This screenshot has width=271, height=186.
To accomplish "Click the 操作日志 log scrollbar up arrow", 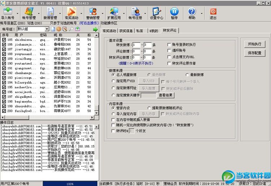I will pyautogui.click(x=96, y=127).
